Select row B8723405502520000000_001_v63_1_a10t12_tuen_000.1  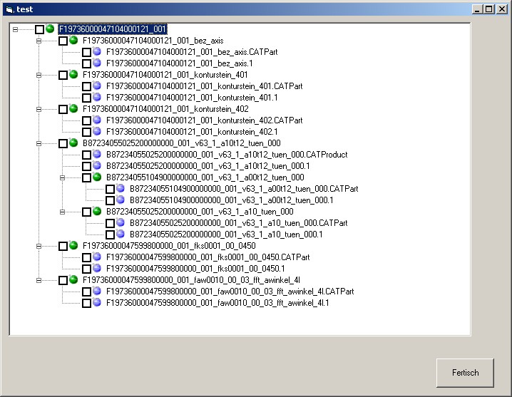[208, 166]
